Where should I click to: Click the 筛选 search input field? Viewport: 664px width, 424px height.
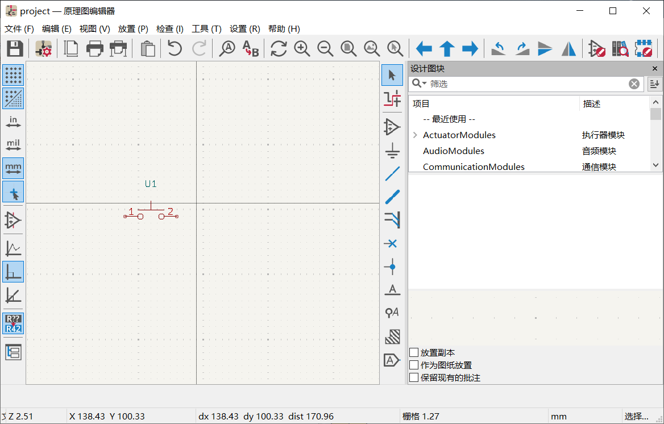[526, 84]
